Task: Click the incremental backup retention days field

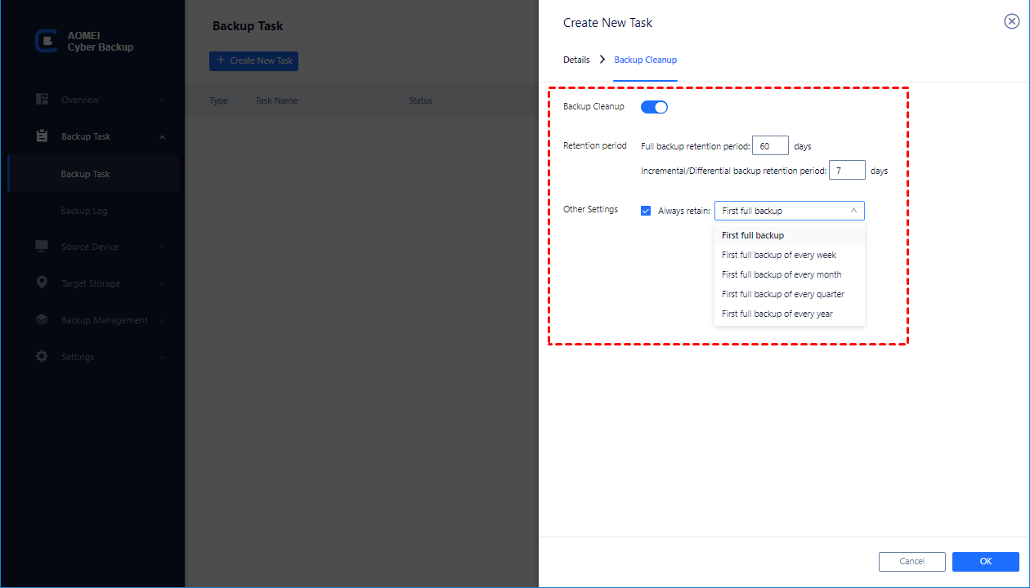Action: click(x=846, y=170)
